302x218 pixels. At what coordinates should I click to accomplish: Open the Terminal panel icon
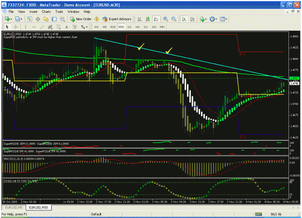(x=54, y=19)
